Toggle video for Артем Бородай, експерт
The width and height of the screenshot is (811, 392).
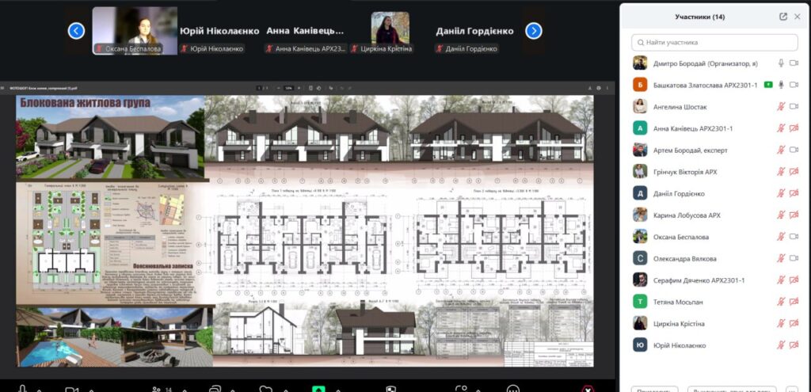[794, 150]
